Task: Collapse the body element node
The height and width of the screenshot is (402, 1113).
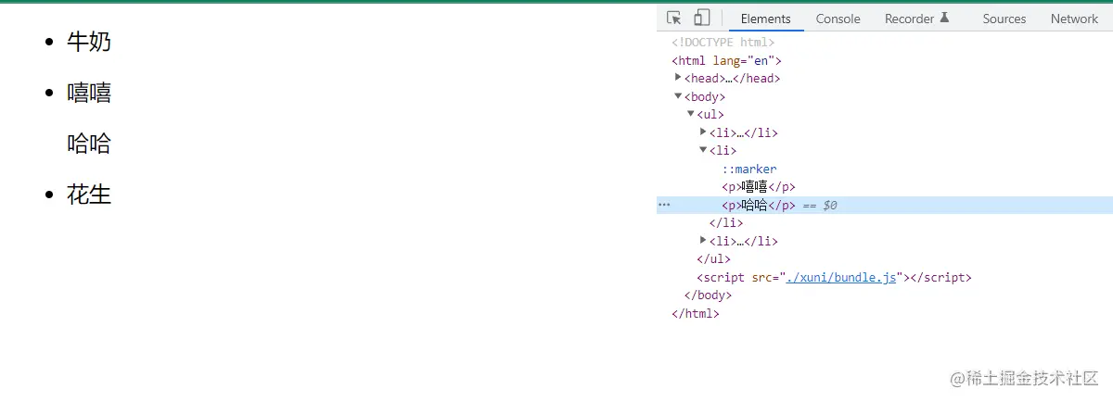Action: [x=679, y=96]
